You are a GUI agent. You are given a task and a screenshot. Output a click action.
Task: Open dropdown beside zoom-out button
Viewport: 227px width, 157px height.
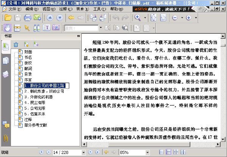(182, 18)
